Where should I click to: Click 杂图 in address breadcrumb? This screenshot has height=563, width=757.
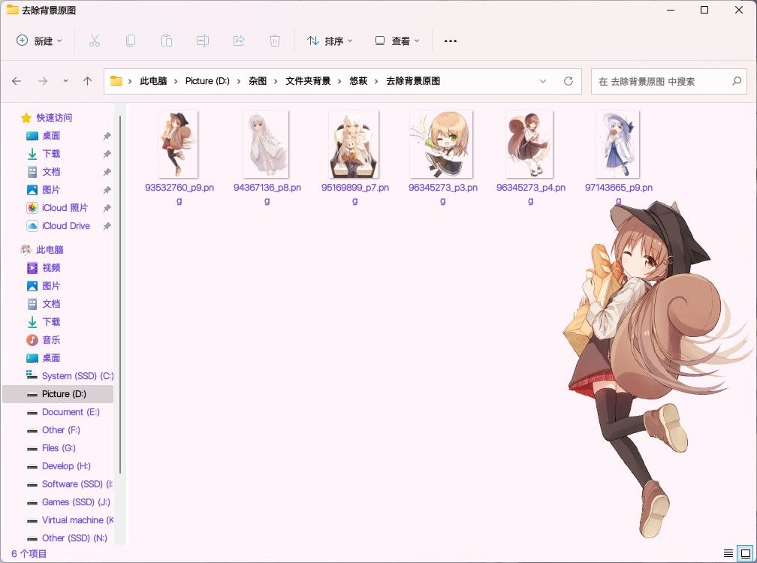tap(258, 81)
